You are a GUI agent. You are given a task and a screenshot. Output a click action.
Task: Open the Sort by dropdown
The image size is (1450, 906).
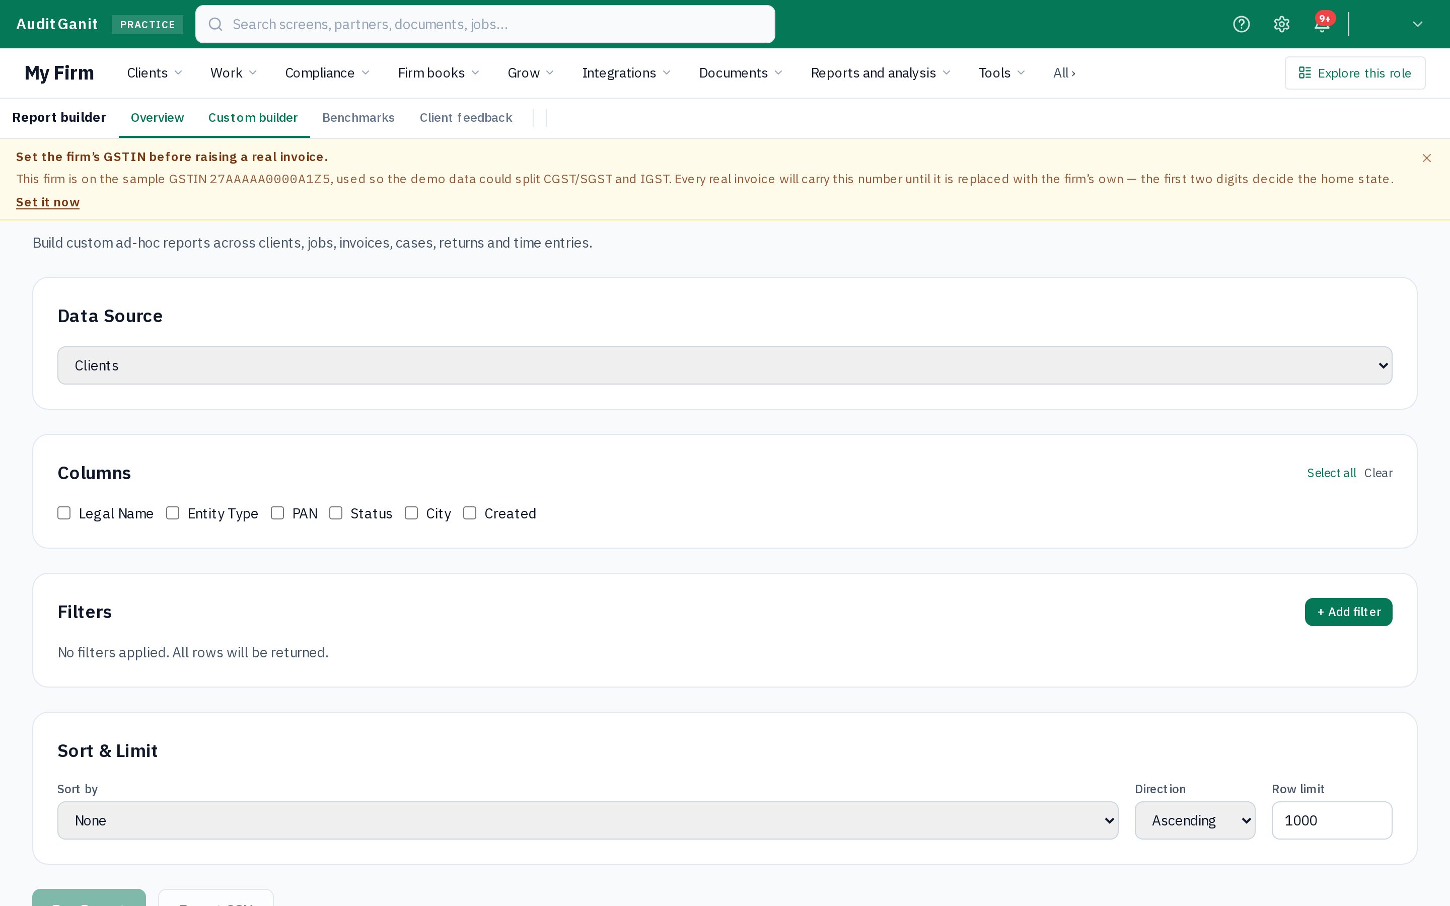587,820
